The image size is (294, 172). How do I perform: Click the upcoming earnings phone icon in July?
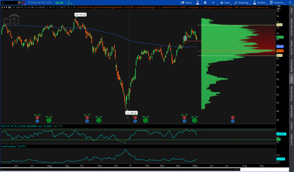(x=233, y=118)
